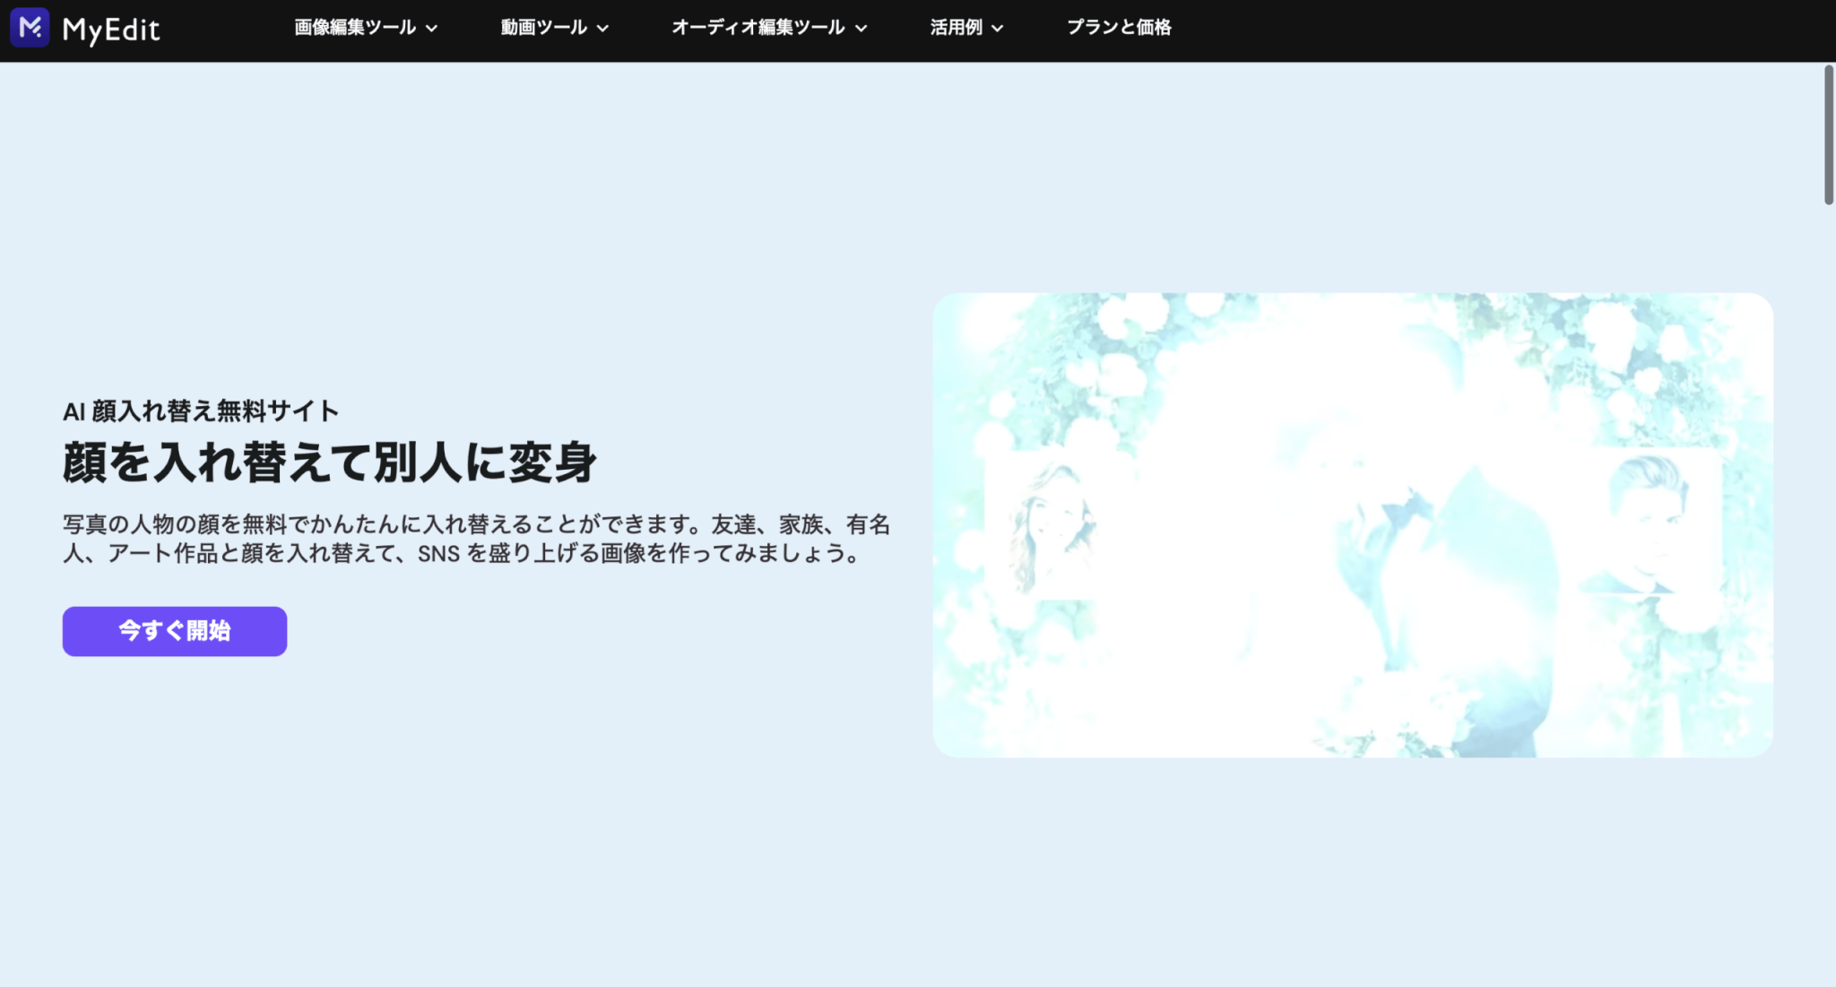
Task: Expand the chevron beside 動画ツール
Action: (x=603, y=28)
